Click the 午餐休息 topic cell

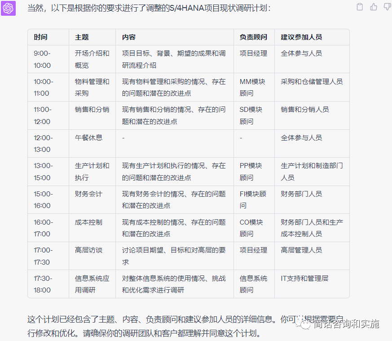[88, 137]
